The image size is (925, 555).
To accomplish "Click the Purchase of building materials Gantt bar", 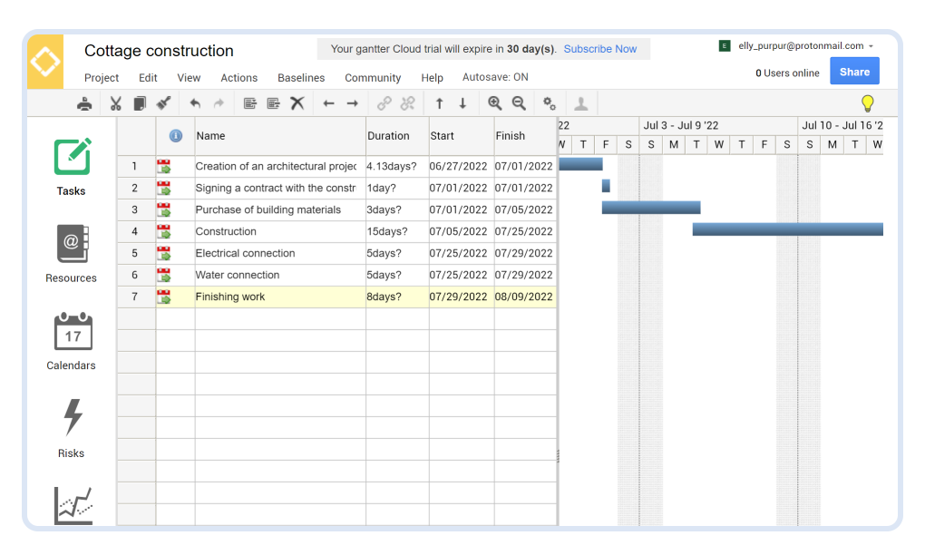I will pos(651,208).
